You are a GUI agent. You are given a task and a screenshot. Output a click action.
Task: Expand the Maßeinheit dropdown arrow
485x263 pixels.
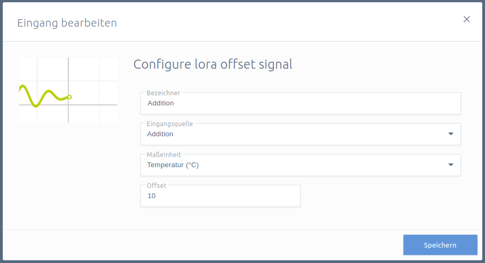click(x=451, y=165)
